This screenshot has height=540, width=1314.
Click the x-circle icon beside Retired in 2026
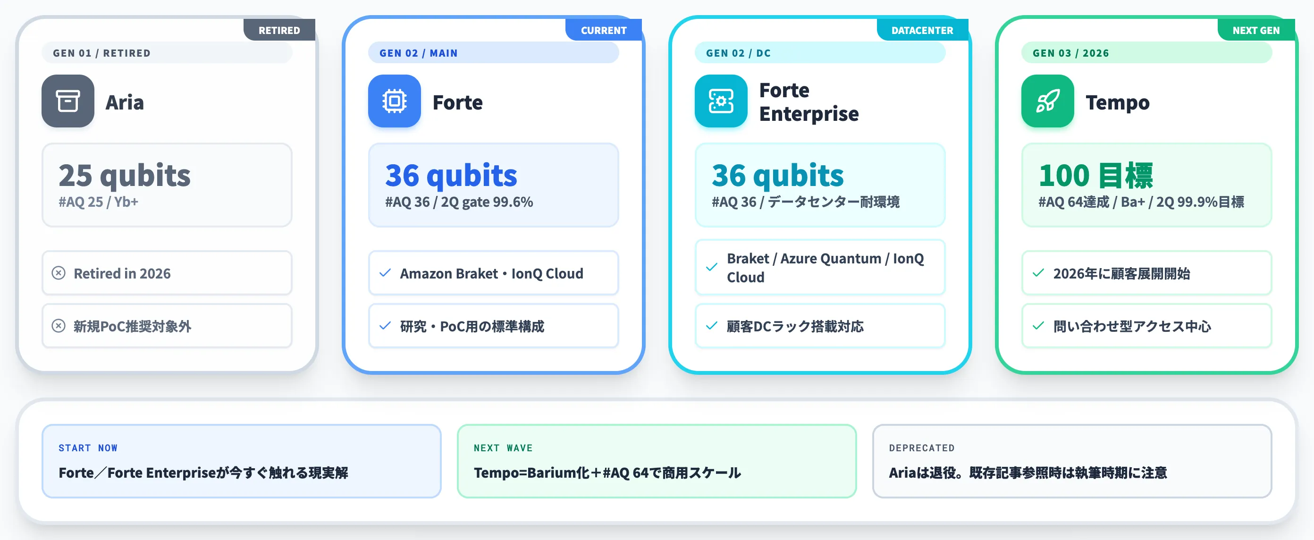coord(59,273)
